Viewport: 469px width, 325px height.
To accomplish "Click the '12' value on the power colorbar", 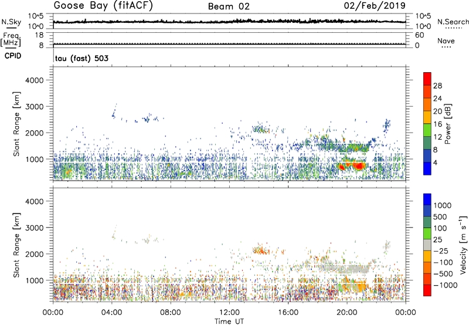I will click(x=437, y=137).
